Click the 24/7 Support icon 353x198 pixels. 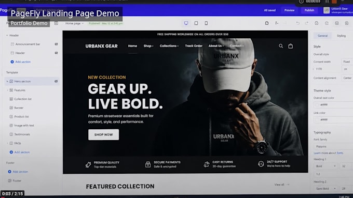coord(261,164)
